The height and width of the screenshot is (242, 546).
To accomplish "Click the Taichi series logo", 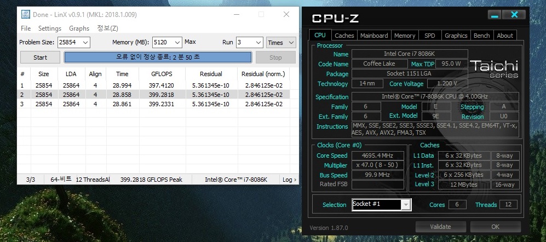I will pyautogui.click(x=494, y=69).
